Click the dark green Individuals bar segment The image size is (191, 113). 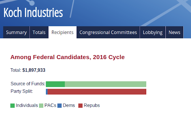pos(55,84)
